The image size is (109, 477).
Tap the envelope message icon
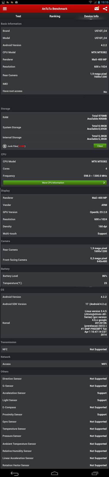(x=97, y=9)
